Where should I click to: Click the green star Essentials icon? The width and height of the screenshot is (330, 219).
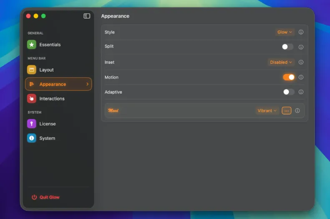pos(32,45)
